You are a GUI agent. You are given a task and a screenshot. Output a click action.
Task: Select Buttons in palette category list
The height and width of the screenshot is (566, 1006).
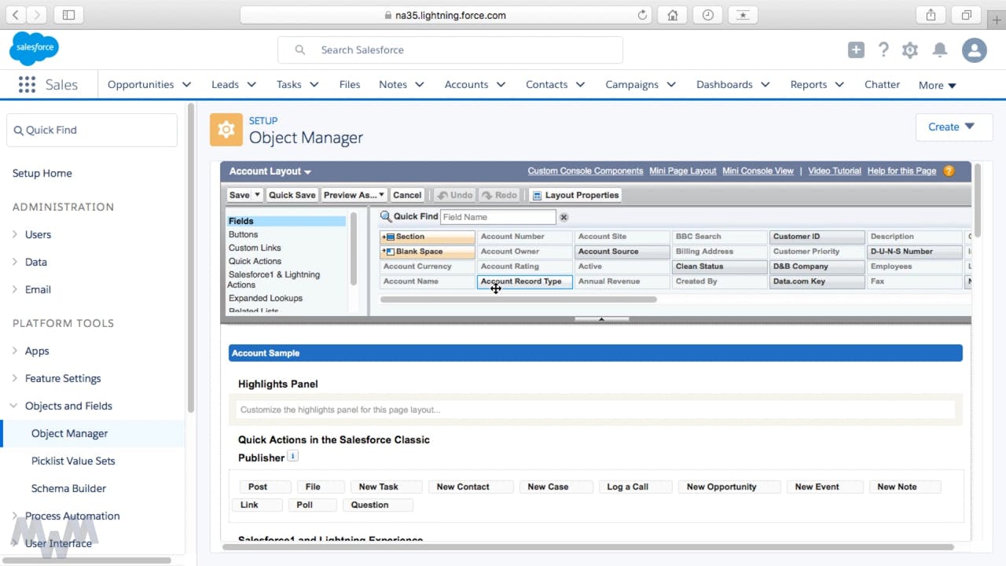click(x=243, y=234)
